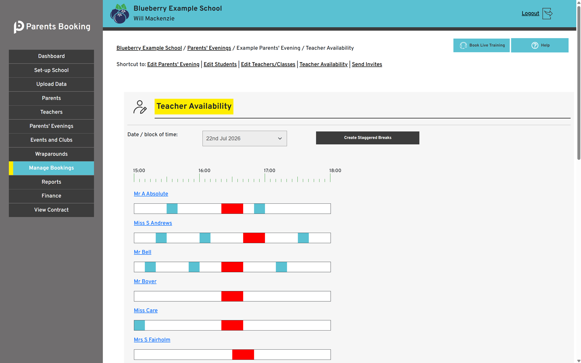Open Wraparounds in the sidebar
This screenshot has width=581, height=363.
click(51, 154)
